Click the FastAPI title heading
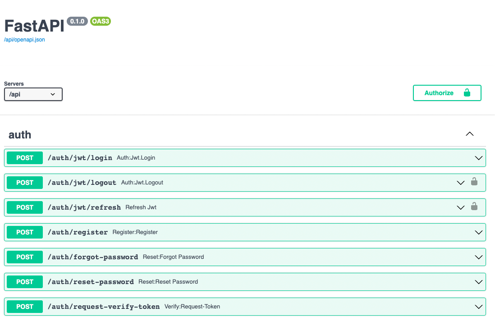This screenshot has width=495, height=317. [x=34, y=26]
